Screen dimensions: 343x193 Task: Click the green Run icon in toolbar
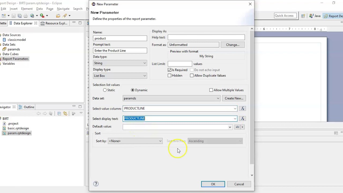click(42, 16)
